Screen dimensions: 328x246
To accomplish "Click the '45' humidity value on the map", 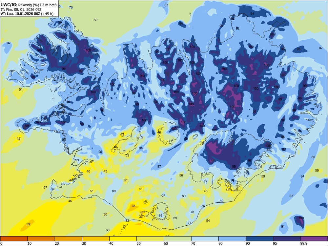I will tap(105, 171).
